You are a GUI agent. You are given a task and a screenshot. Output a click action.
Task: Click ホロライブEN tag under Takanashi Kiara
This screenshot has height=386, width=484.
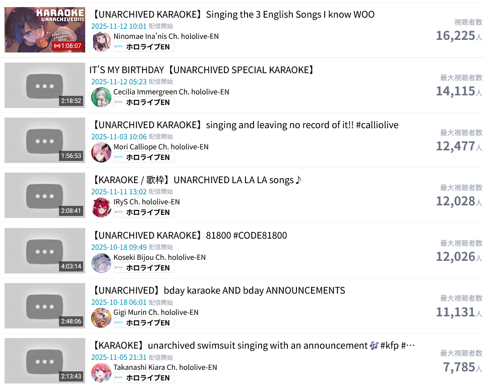pyautogui.click(x=144, y=378)
